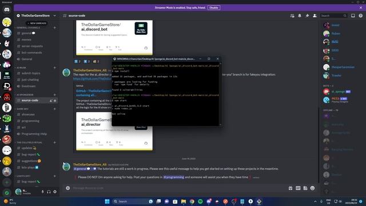The width and height of the screenshot is (366, 206).
Task: Show pinned messages
Action: 307,15
